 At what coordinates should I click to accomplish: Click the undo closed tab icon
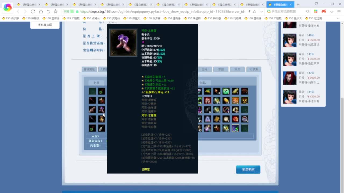tap(48, 12)
